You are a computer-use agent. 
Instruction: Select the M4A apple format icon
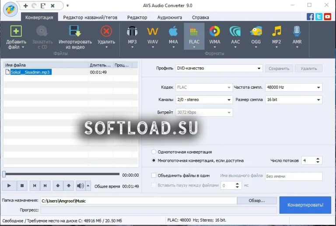pos(173,31)
